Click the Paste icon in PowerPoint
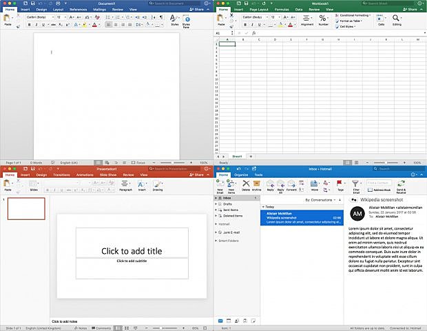 (6, 183)
